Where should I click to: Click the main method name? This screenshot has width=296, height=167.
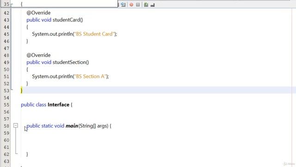point(72,126)
